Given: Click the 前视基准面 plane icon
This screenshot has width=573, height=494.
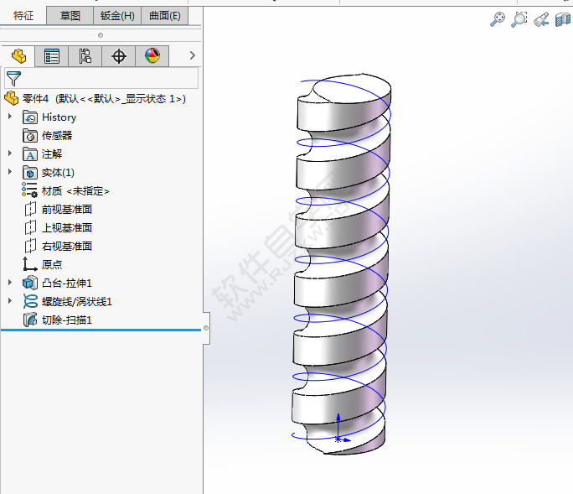Looking at the screenshot, I should click(x=30, y=209).
